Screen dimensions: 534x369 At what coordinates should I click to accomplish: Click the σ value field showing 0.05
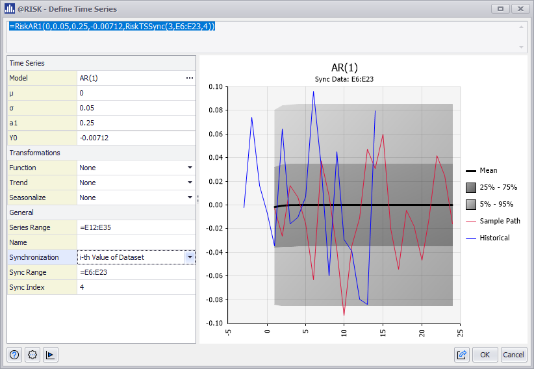point(135,108)
